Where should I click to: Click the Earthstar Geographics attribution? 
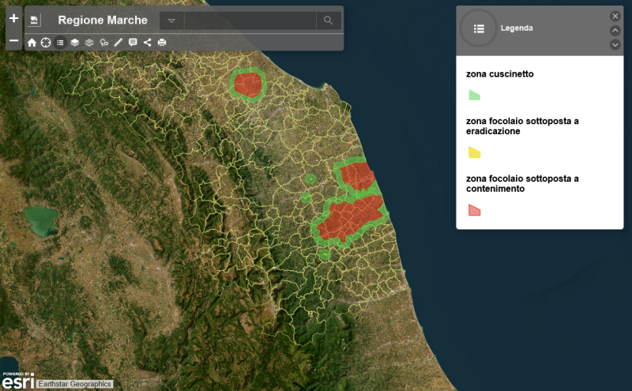click(x=75, y=385)
